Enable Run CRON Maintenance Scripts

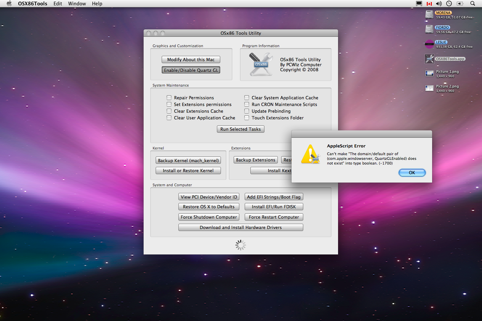247,104
